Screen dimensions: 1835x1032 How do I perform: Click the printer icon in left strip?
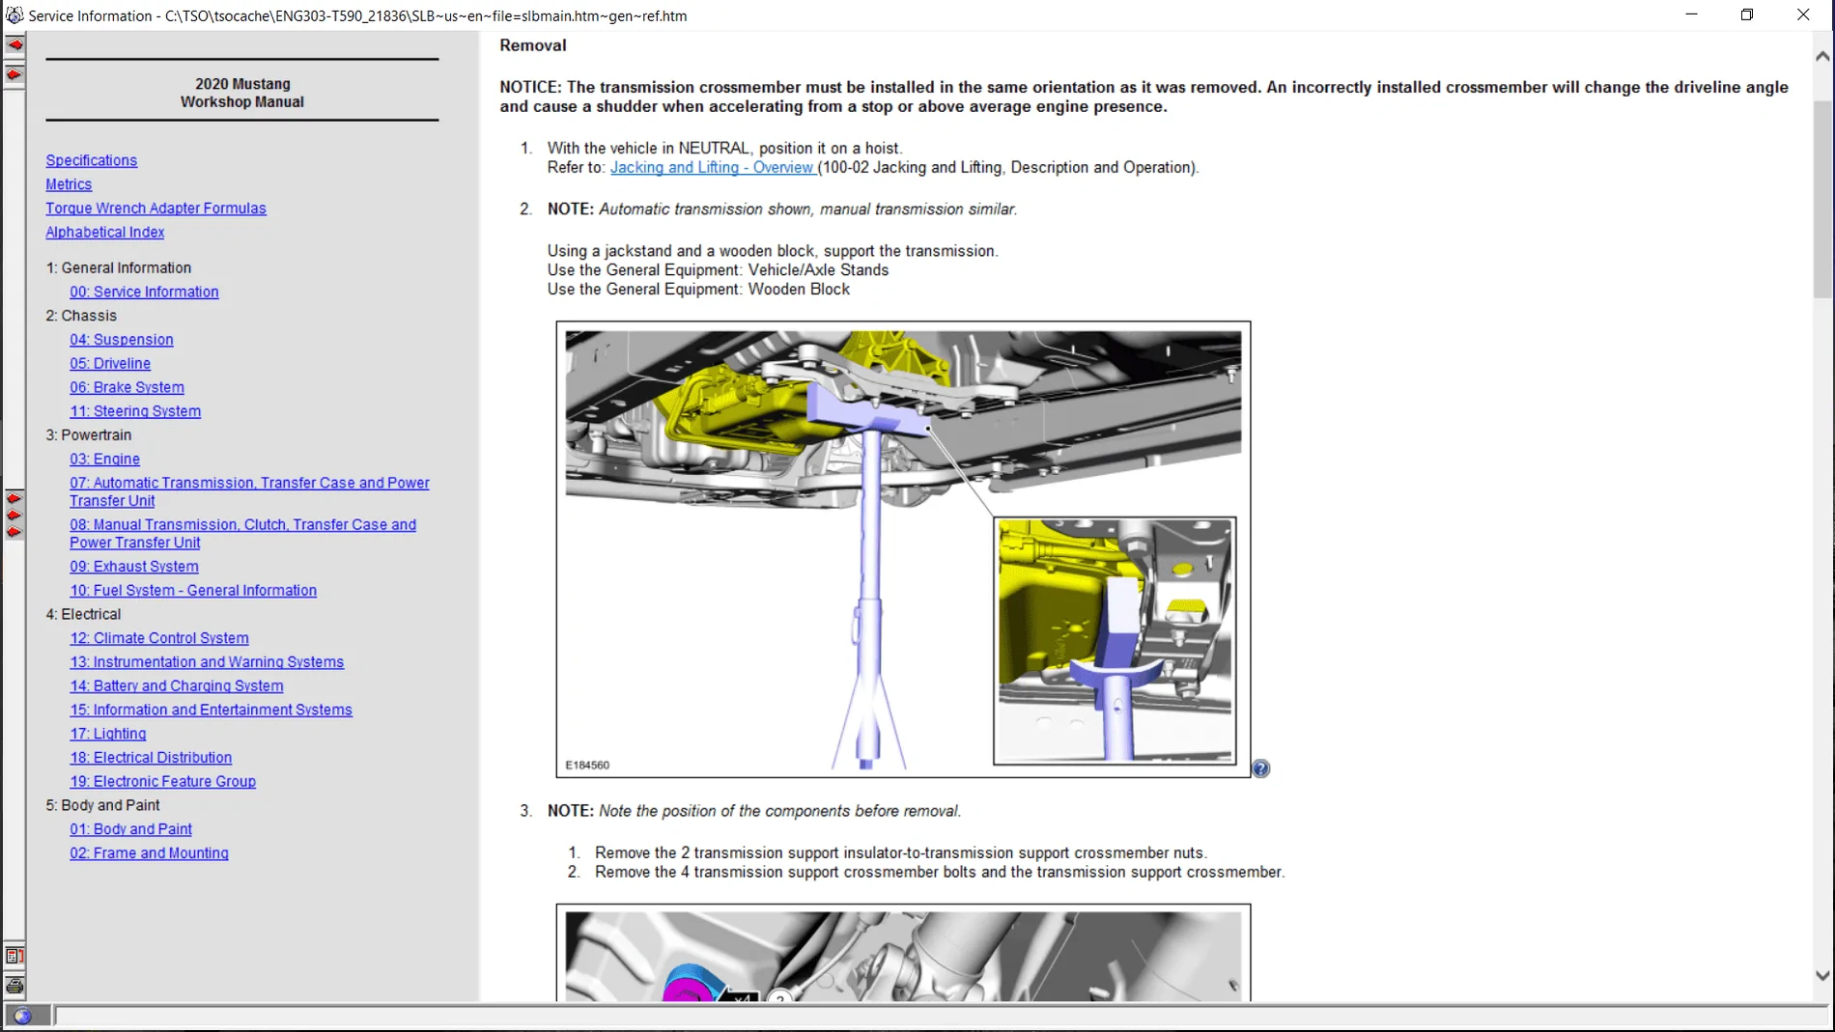(x=14, y=986)
